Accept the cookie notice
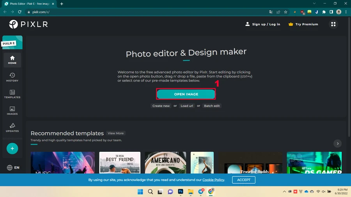 click(x=243, y=180)
